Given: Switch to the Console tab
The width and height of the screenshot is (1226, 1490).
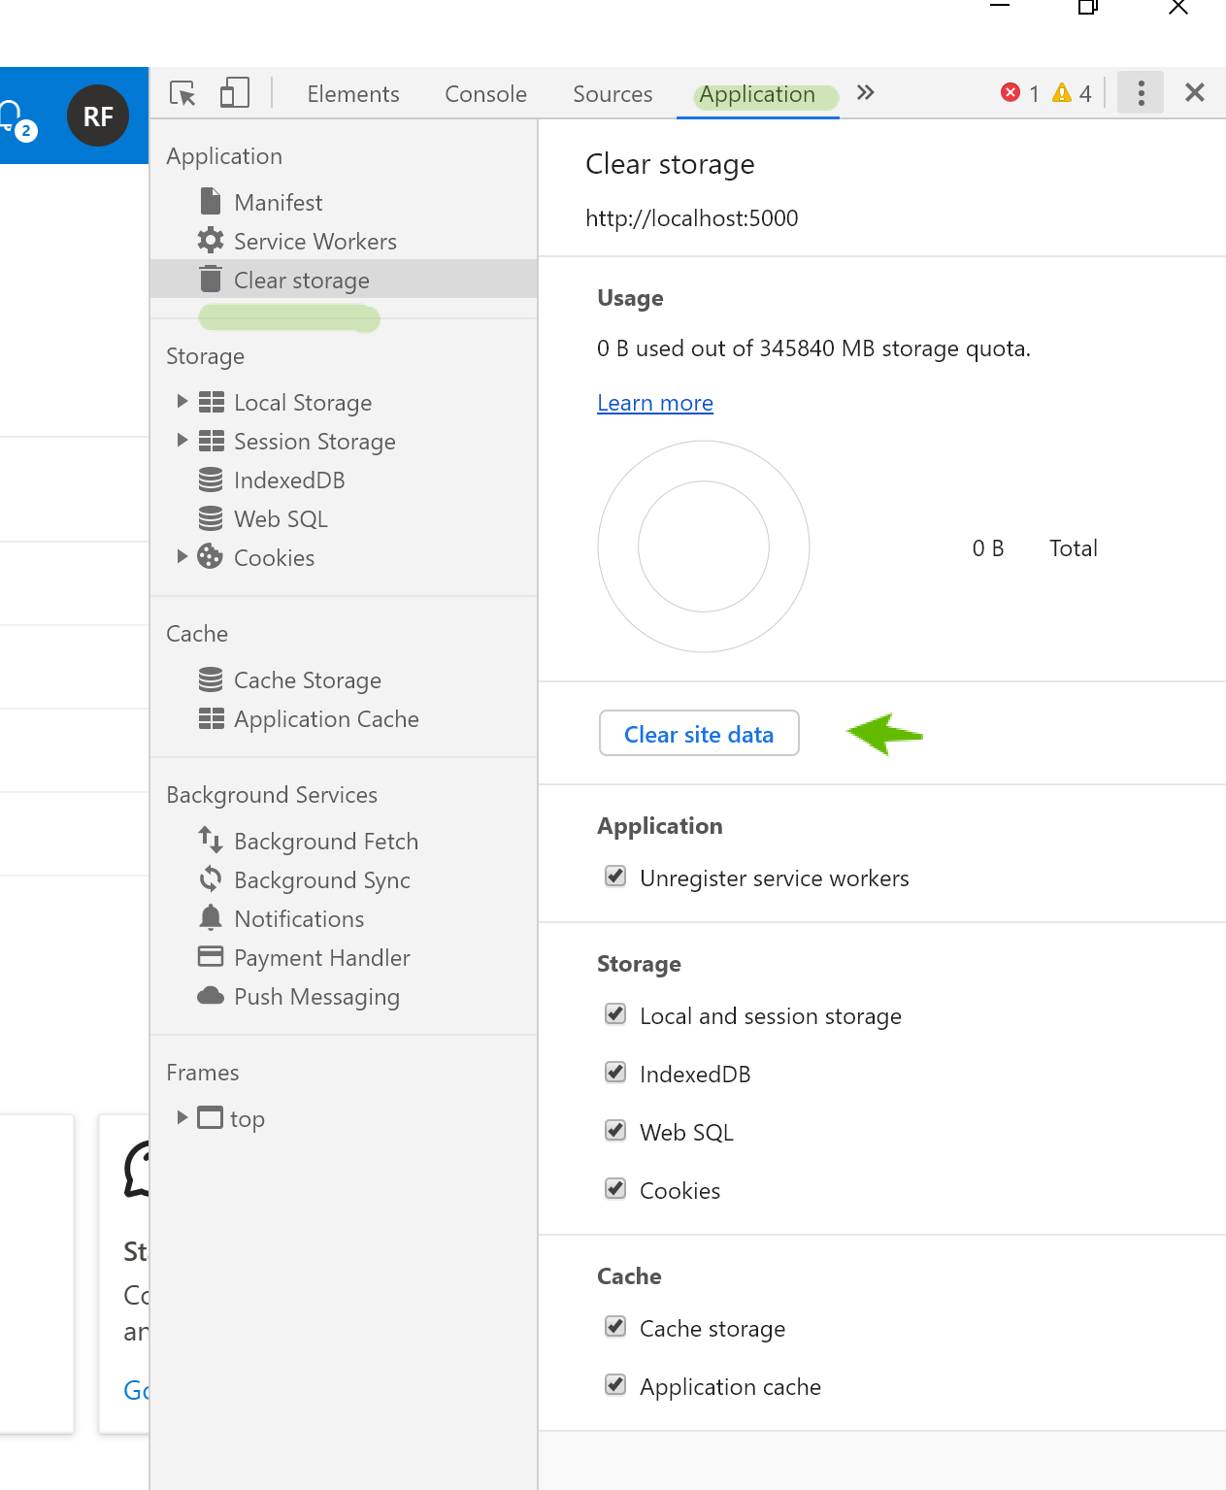Looking at the screenshot, I should tap(485, 93).
